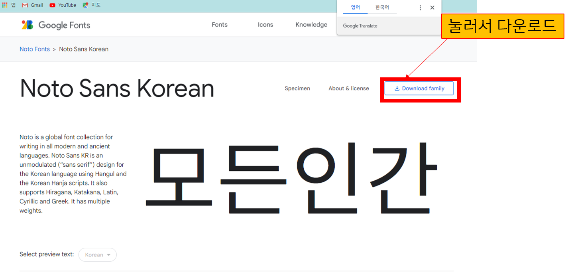Select the 영어 tab in translate popup
Image resolution: width=566 pixels, height=280 pixels.
356,8
